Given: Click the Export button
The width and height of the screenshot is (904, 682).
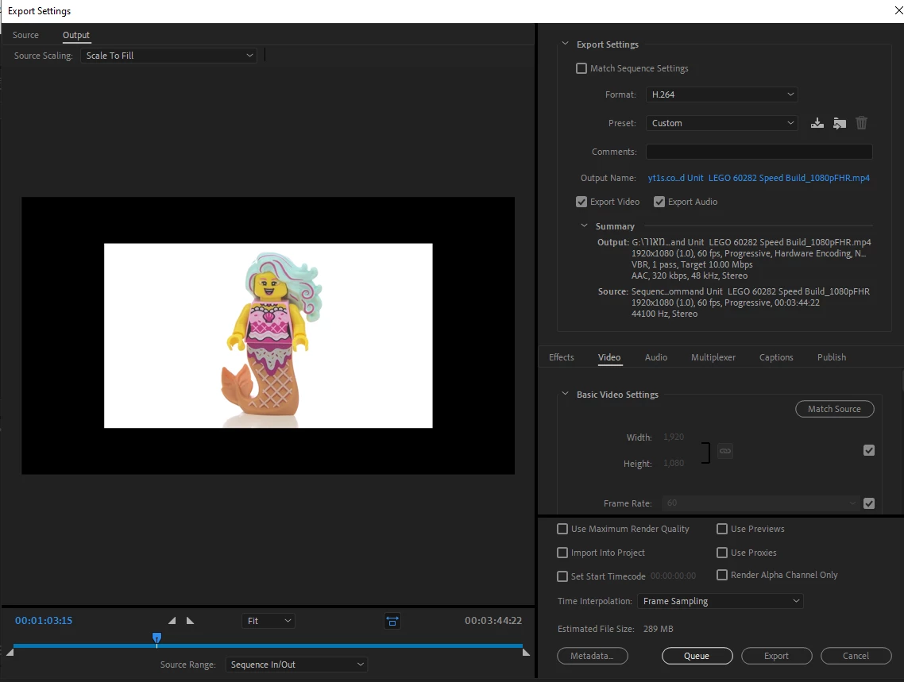Looking at the screenshot, I should point(777,656).
